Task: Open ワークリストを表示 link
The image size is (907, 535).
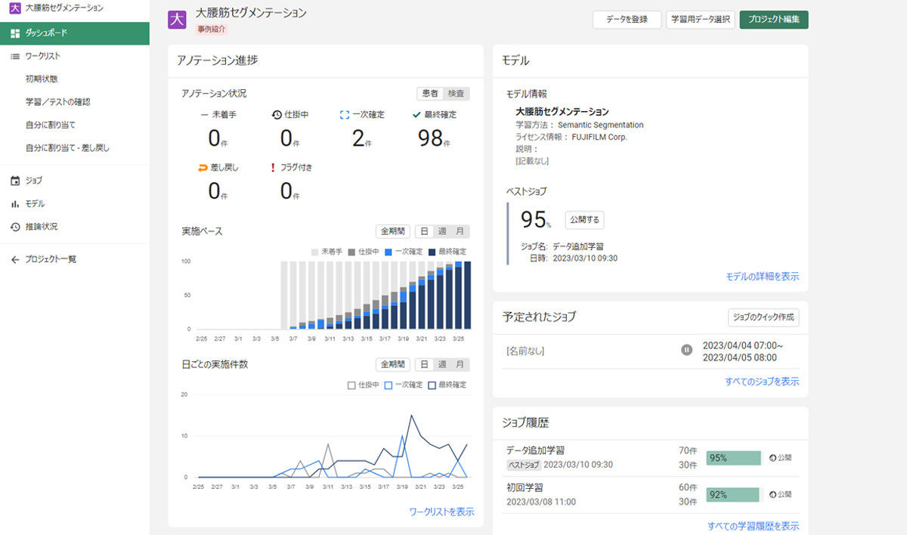Action: pyautogui.click(x=441, y=512)
